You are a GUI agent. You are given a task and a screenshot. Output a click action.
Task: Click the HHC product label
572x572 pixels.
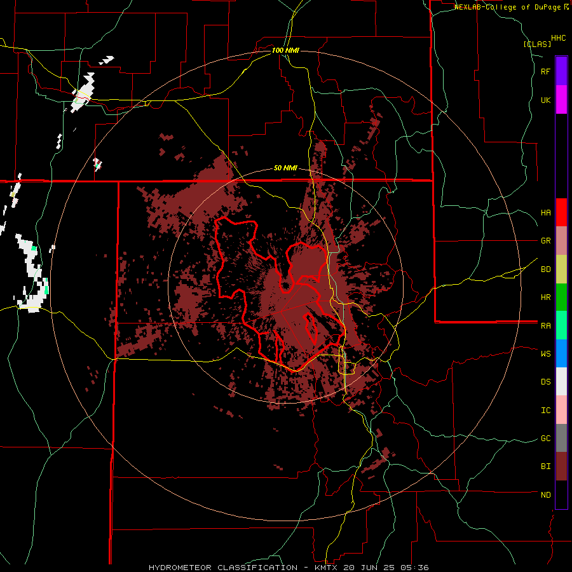pyautogui.click(x=558, y=38)
